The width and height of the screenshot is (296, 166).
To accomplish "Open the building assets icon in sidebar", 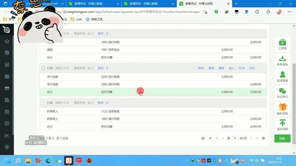I will pyautogui.click(x=7, y=100).
